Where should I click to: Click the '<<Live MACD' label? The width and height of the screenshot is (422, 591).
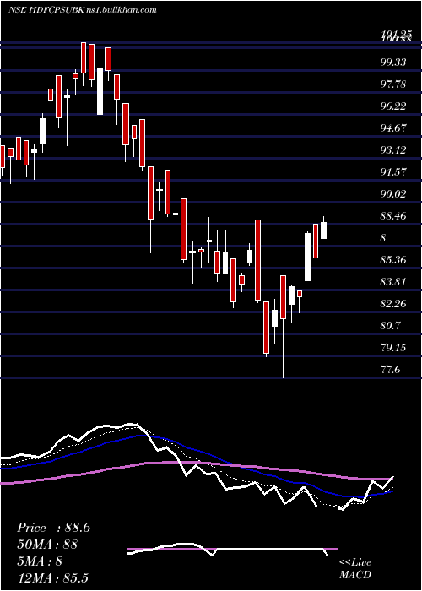point(355,569)
